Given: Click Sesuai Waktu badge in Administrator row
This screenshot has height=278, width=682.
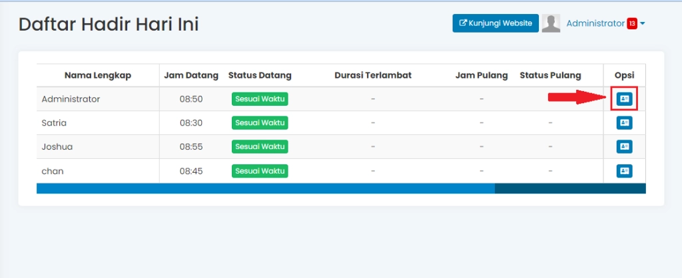Looking at the screenshot, I should tap(260, 99).
